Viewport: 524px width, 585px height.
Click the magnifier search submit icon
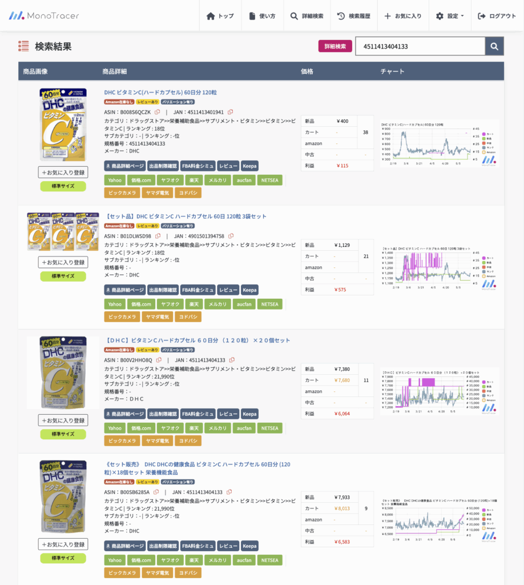click(494, 46)
